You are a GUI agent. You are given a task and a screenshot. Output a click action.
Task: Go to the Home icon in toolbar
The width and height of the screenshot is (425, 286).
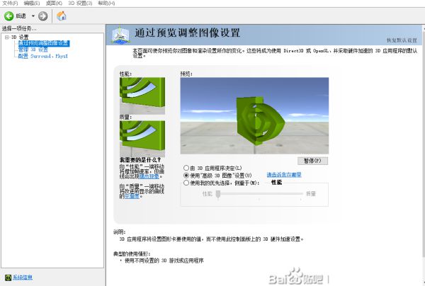[x=62, y=16]
